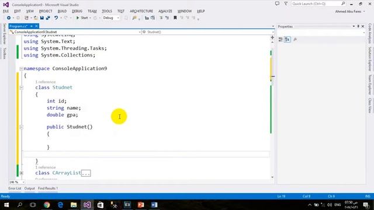The width and height of the screenshot is (374, 210).
Task: Select the Program.cs editor tab
Action: [x=18, y=26]
